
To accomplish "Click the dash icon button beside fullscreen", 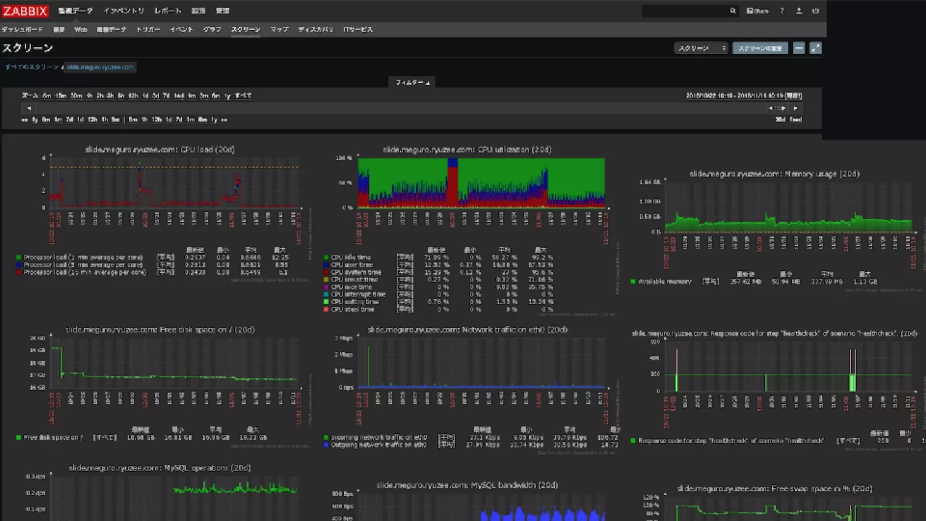I will pos(799,48).
